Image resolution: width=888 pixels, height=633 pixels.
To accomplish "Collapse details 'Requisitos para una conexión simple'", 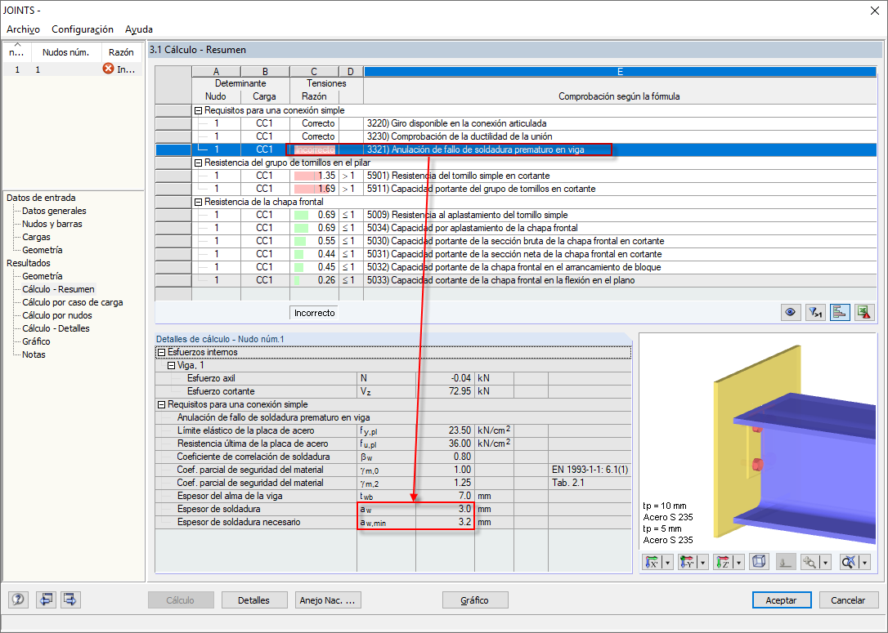I will point(161,404).
